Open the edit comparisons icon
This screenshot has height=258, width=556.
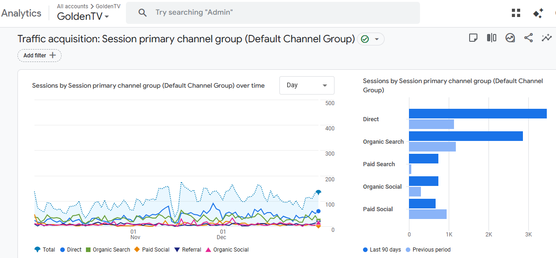tap(492, 38)
